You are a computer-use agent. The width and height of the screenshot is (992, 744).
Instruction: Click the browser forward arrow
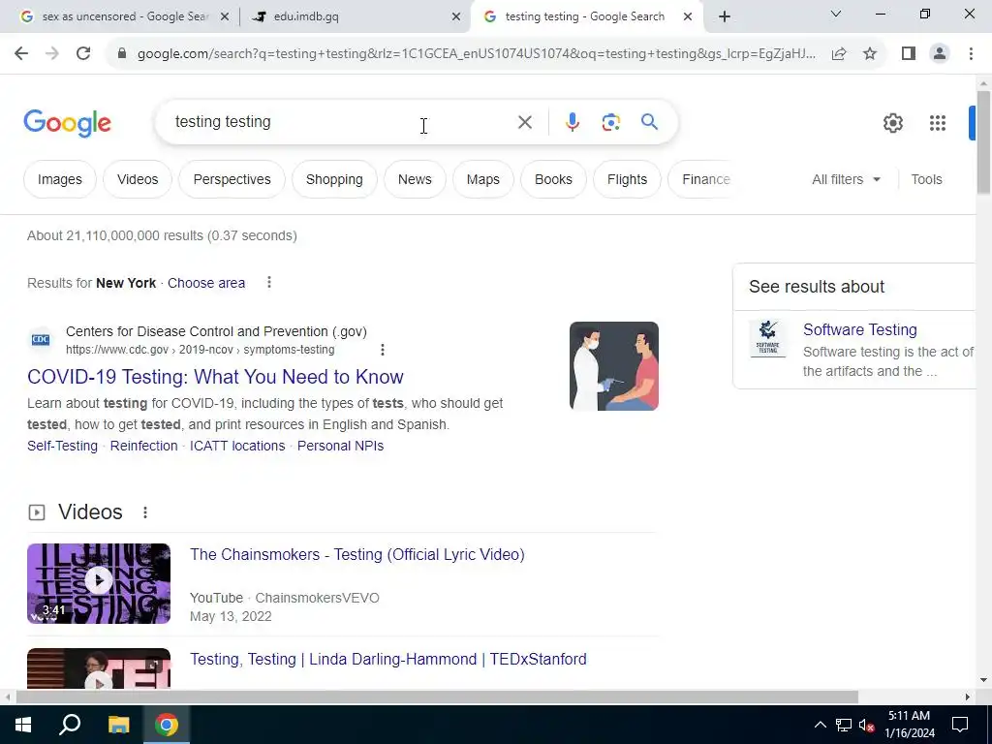[52, 54]
